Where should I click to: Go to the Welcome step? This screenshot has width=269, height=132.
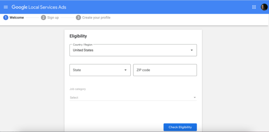17,18
